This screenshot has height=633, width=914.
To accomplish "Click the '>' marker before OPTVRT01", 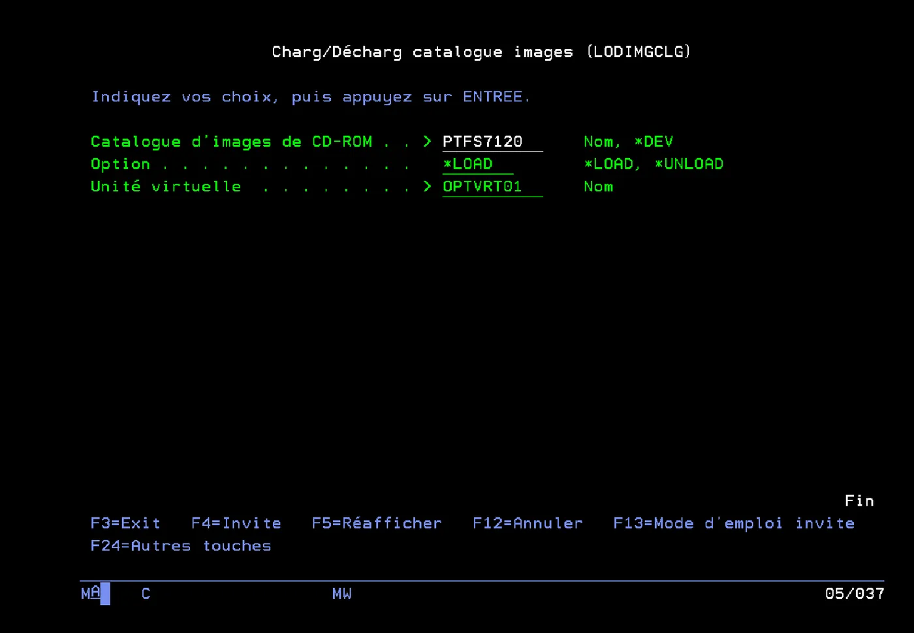I will [x=427, y=186].
